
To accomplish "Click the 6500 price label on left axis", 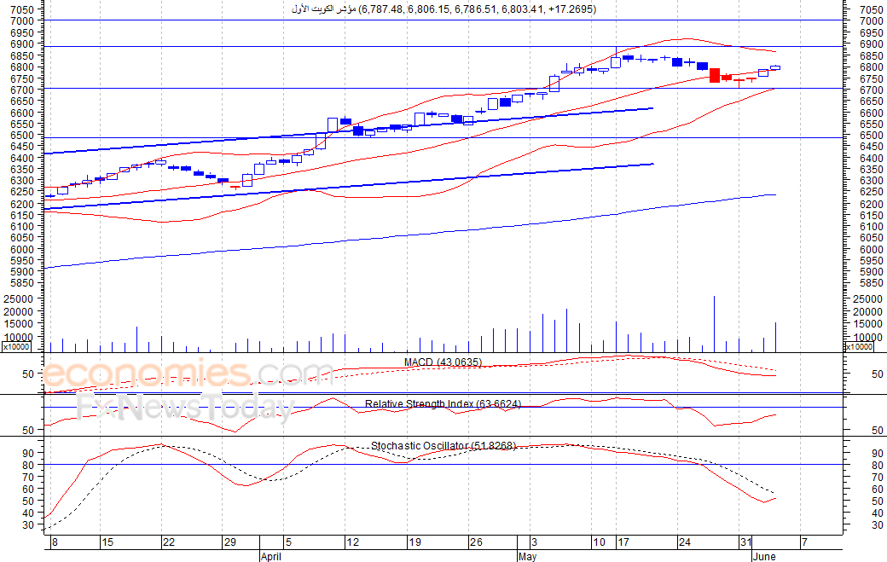I will [22, 135].
